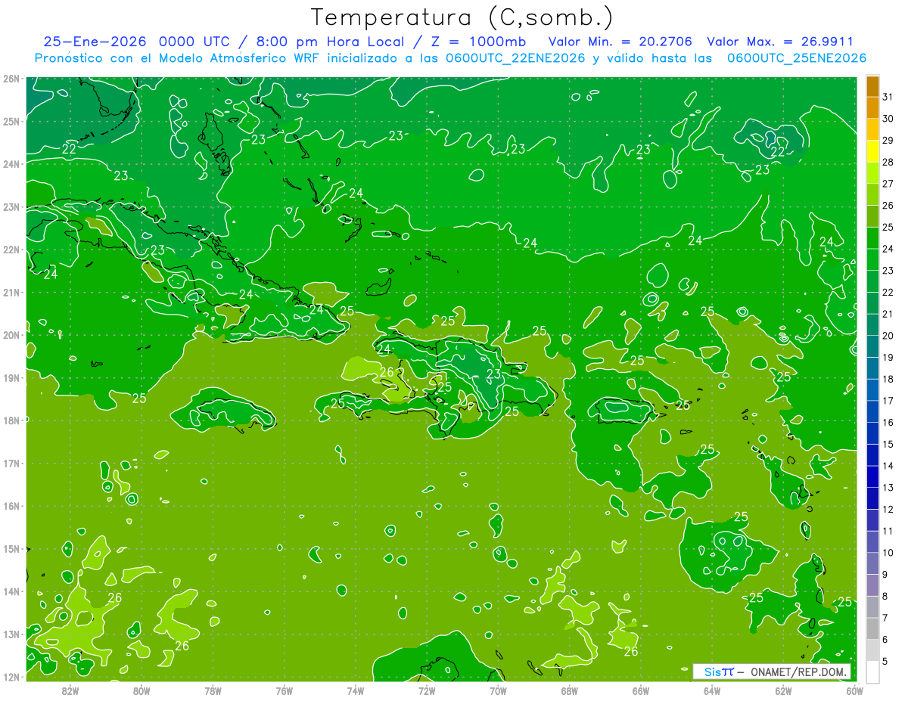The height and width of the screenshot is (701, 908).
Task: Click the '76W' longitude axis label
Action: pos(285,690)
